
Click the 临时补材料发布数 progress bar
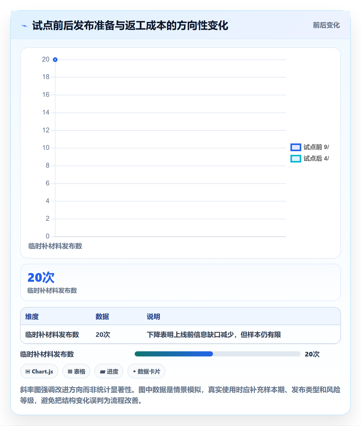pos(217,354)
